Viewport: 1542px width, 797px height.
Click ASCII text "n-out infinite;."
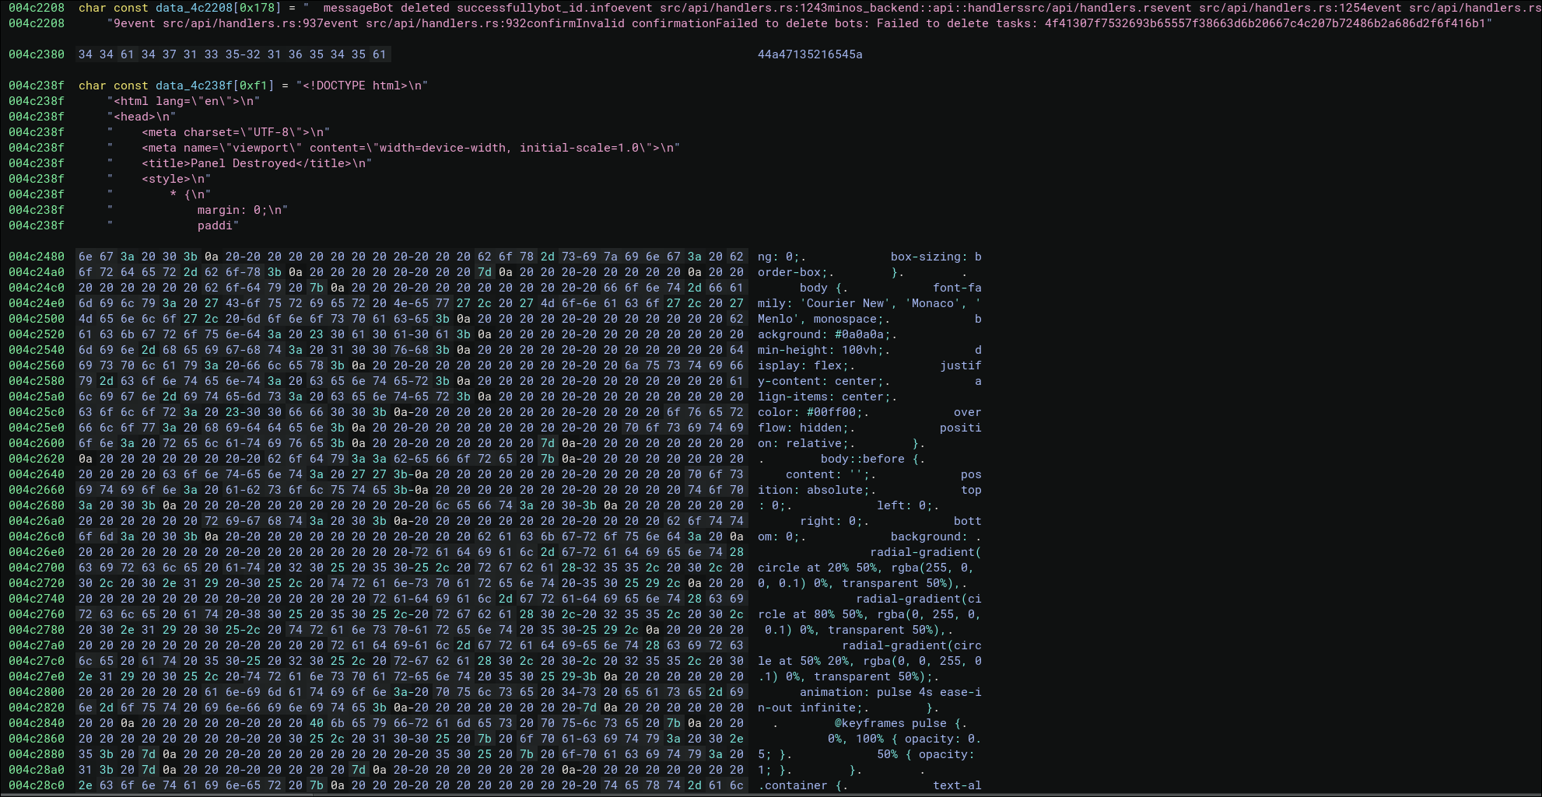click(x=814, y=708)
